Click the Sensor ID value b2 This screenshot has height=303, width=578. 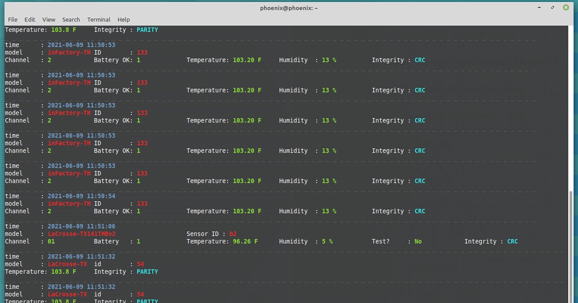[233, 234]
